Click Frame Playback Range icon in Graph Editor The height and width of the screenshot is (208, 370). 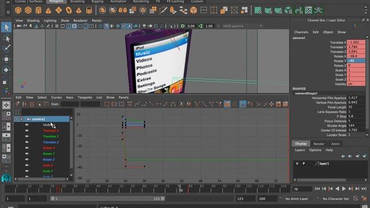(x=114, y=104)
